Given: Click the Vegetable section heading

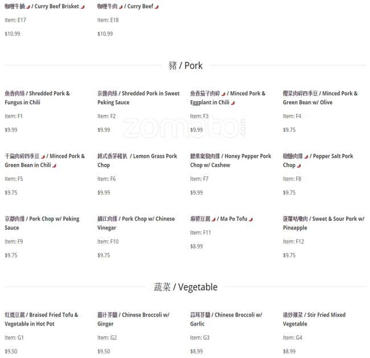Looking at the screenshot, I should [x=185, y=287].
